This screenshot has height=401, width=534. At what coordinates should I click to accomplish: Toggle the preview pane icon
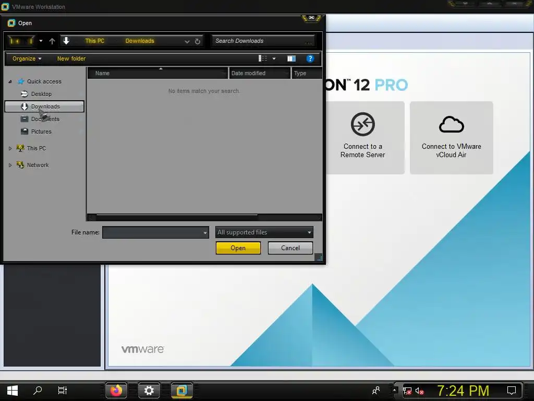pyautogui.click(x=292, y=58)
